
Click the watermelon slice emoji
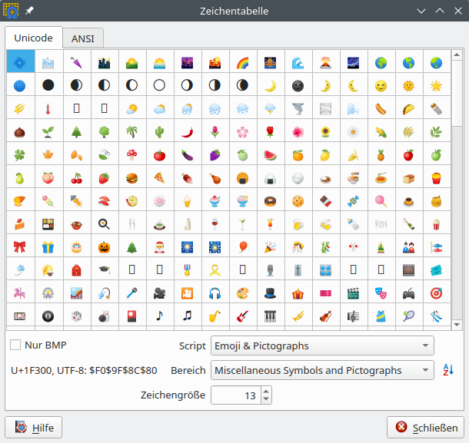270,154
